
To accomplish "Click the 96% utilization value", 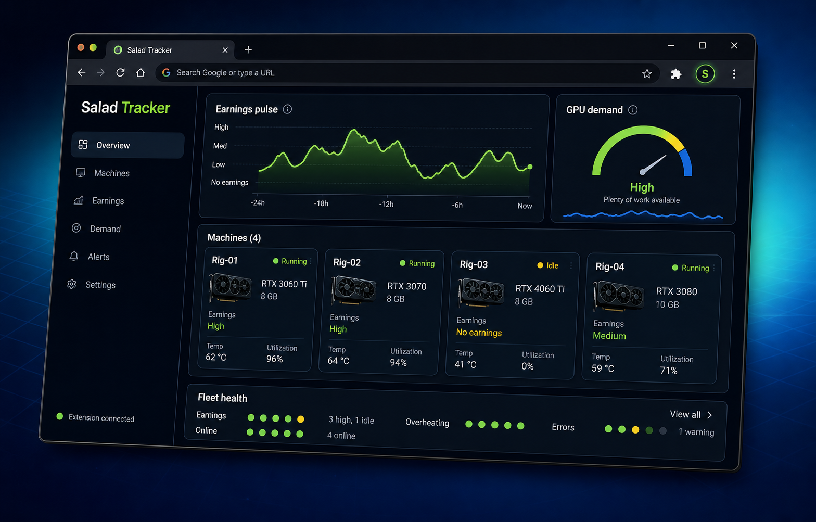I will click(x=275, y=359).
